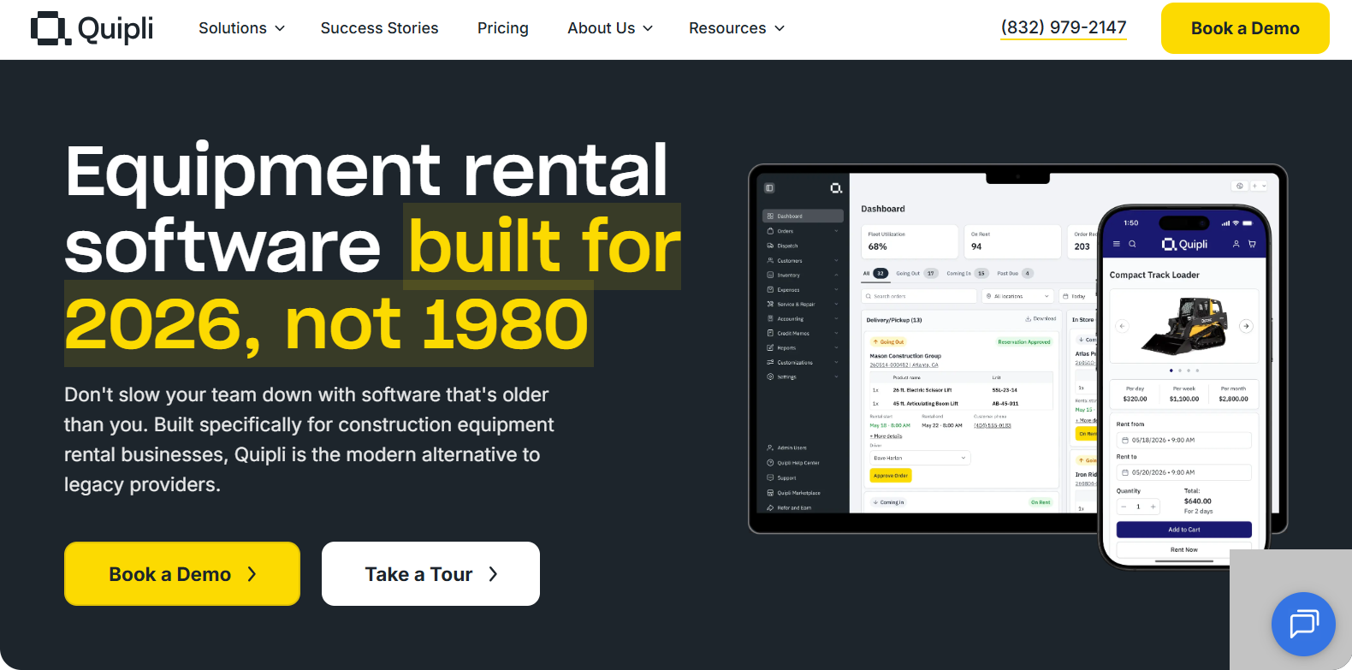This screenshot has width=1352, height=670.
Task: Click the +More details link
Action: [887, 436]
